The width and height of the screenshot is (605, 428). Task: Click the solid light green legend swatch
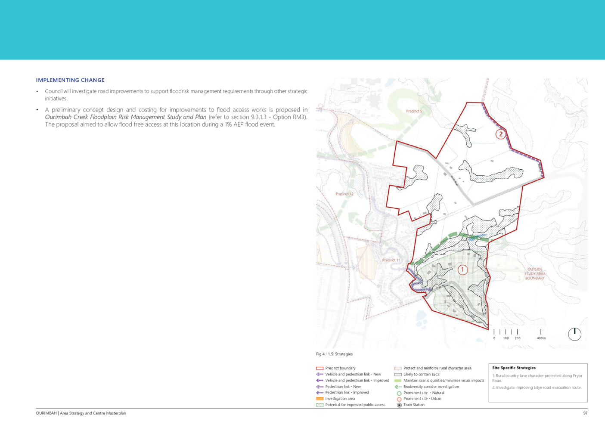[398, 381]
